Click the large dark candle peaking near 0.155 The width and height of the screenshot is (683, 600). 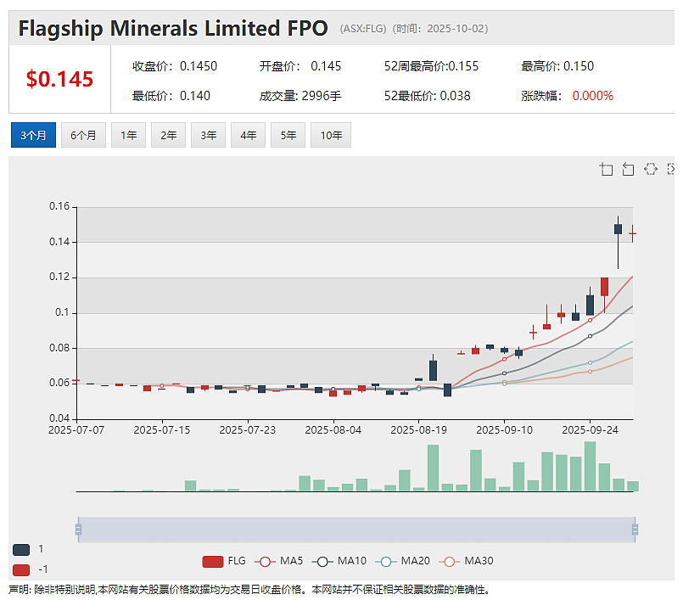(x=618, y=229)
